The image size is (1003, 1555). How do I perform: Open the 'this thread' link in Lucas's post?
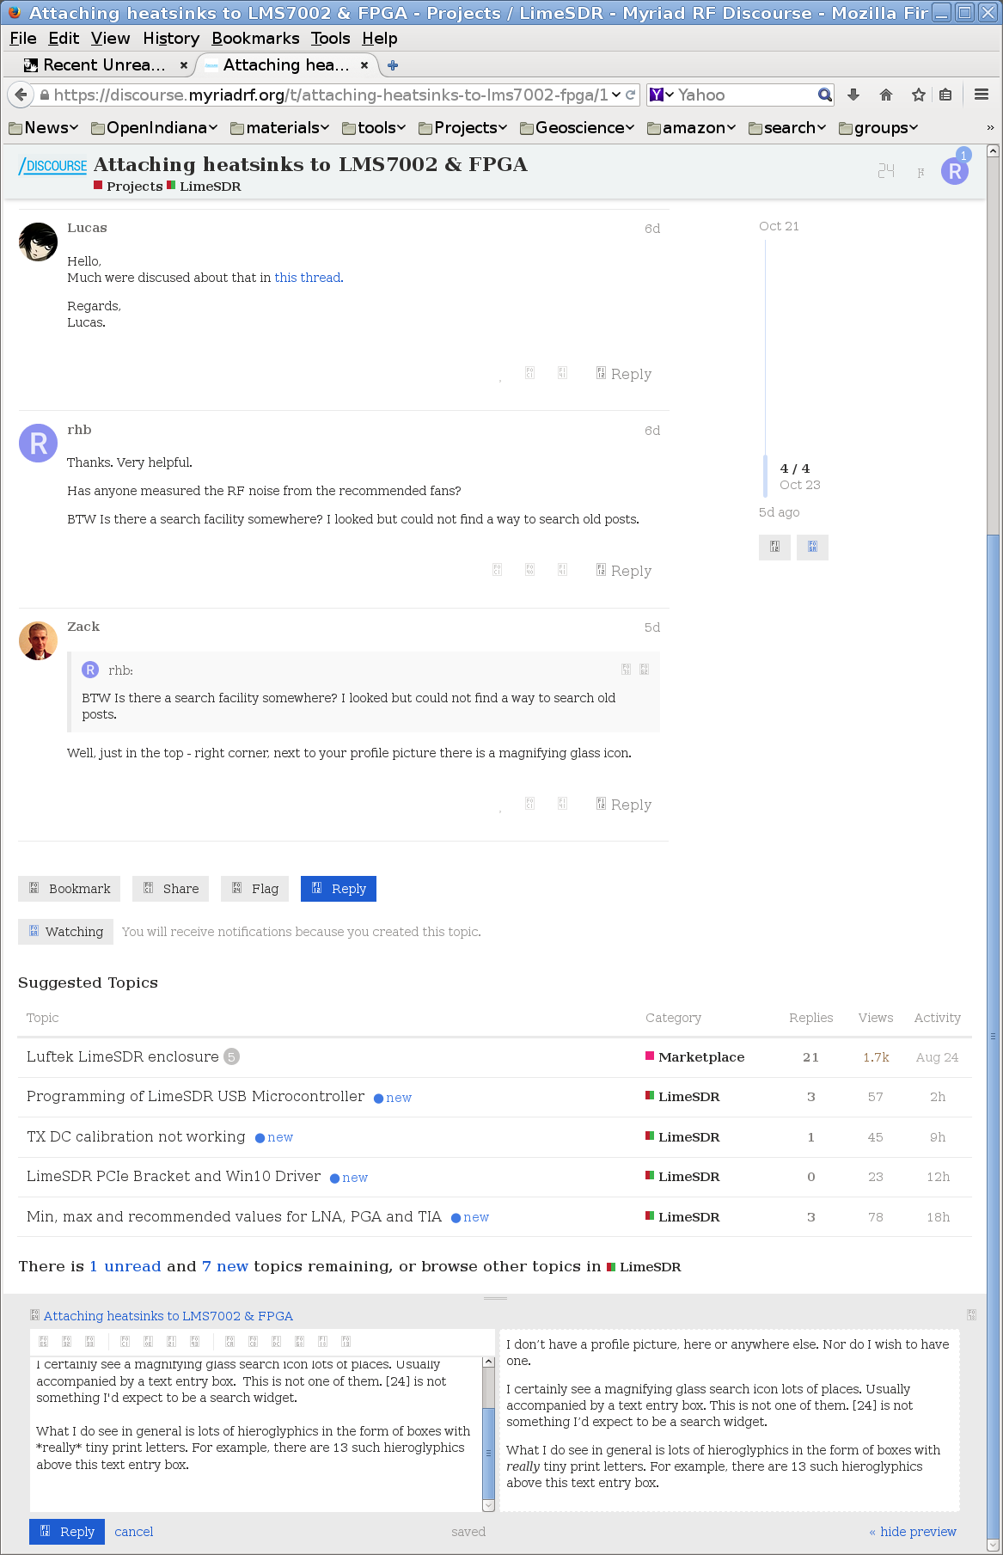[308, 278]
